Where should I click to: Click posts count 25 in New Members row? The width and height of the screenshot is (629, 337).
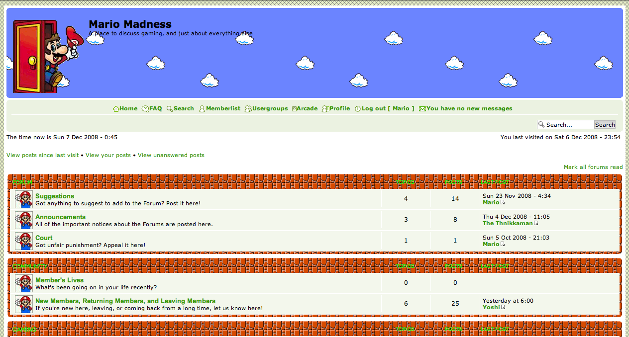pyautogui.click(x=455, y=304)
